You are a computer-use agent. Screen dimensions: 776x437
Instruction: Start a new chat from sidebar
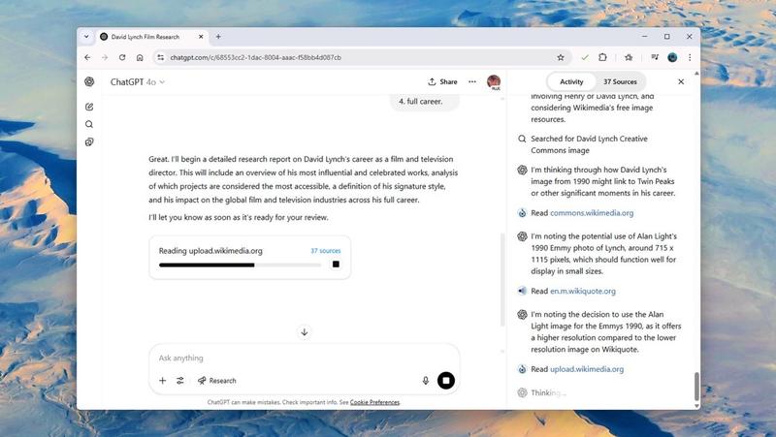pos(89,107)
